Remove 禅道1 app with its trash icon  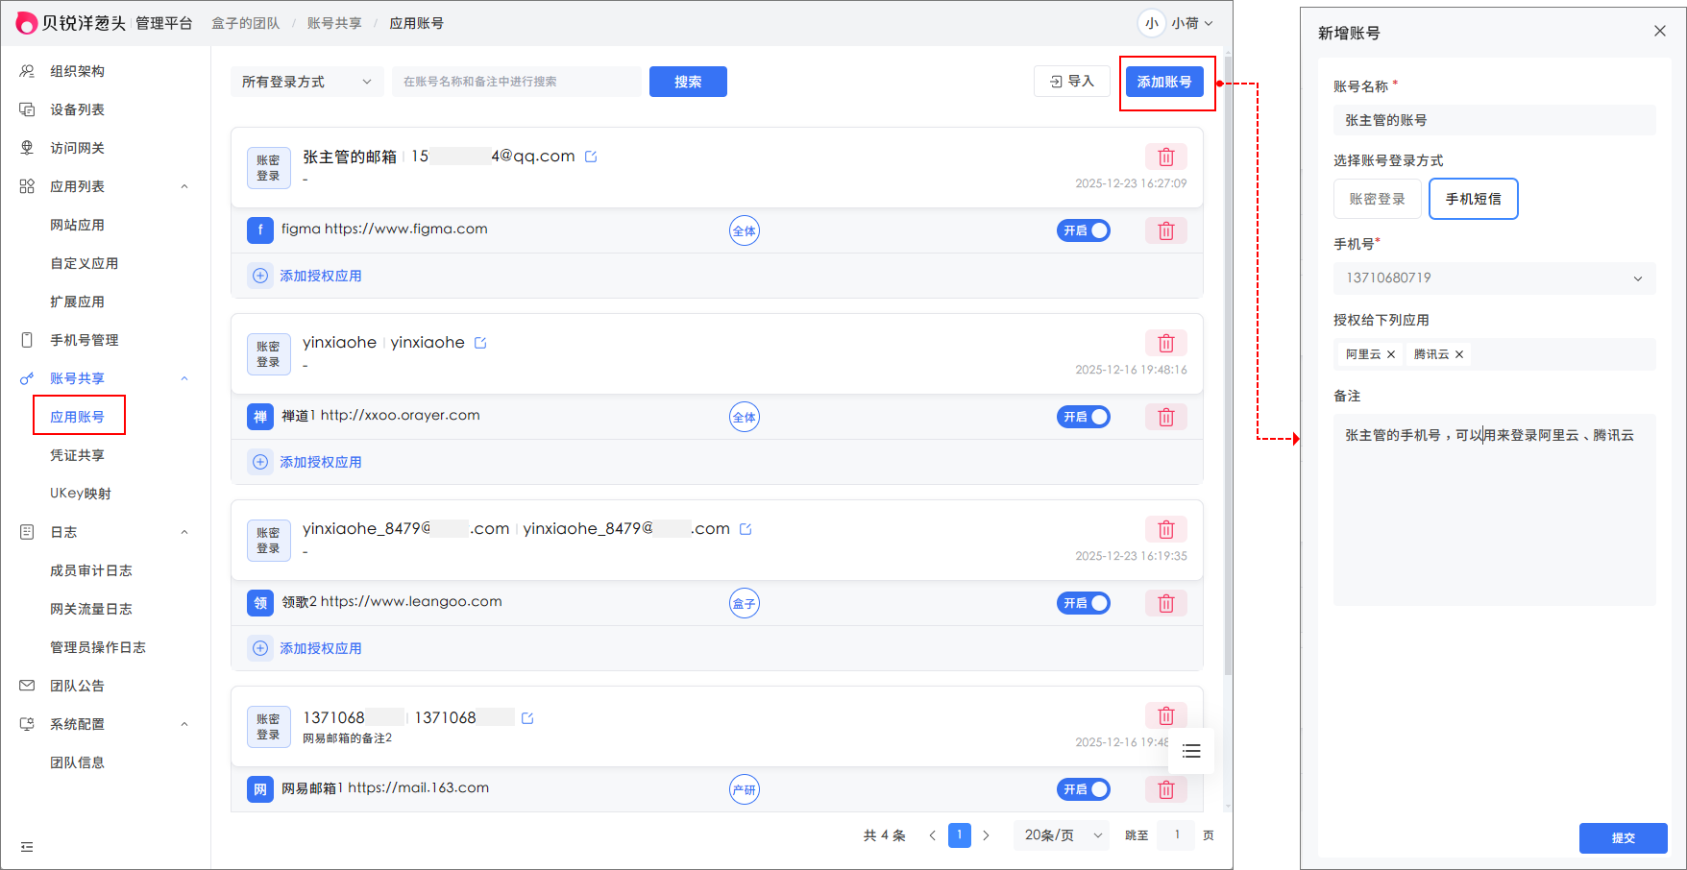click(x=1165, y=417)
